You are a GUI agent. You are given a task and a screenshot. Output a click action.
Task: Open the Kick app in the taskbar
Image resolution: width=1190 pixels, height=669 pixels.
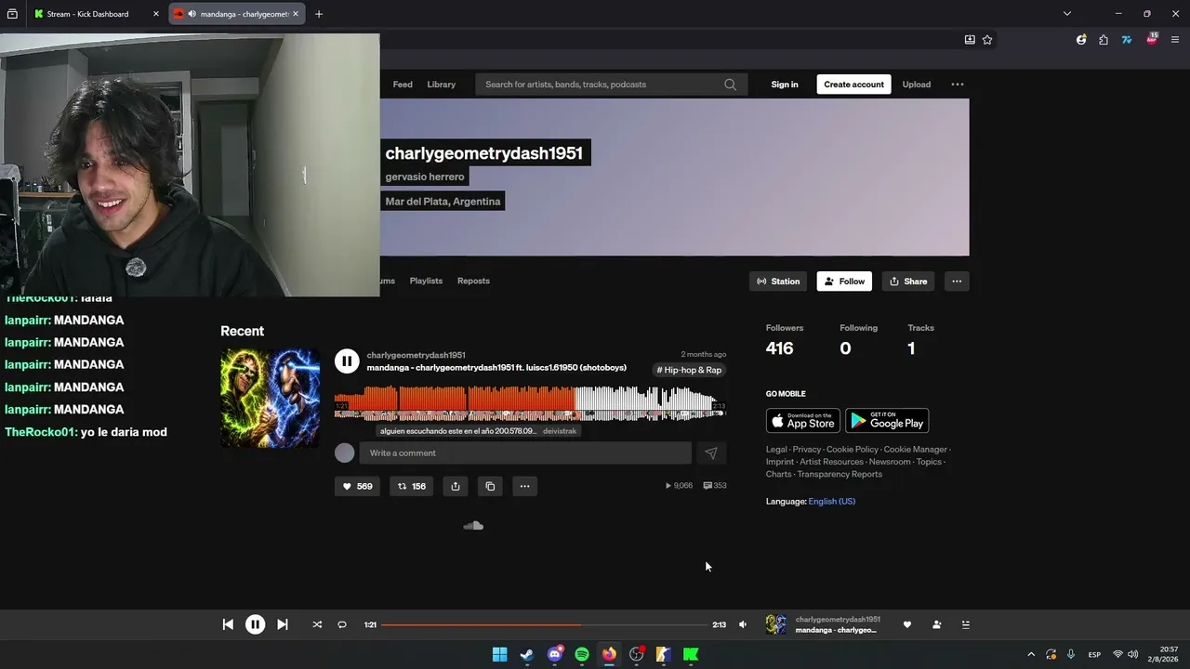click(x=691, y=654)
